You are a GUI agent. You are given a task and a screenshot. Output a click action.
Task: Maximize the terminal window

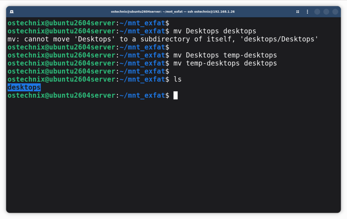point(326,12)
